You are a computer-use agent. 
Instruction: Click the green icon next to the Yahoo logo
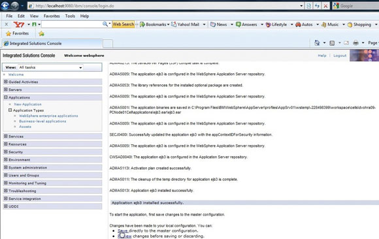click(x=34, y=24)
